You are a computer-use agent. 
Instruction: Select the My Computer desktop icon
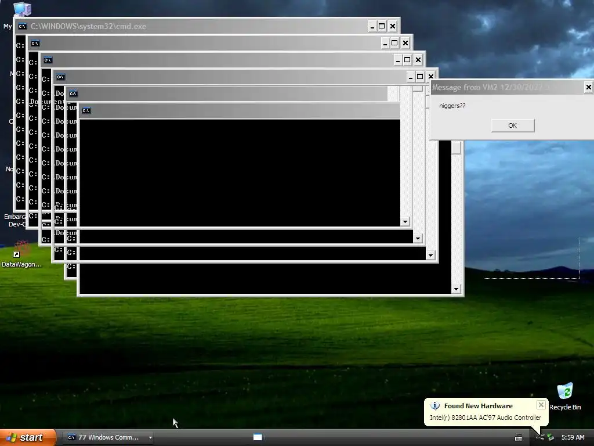tap(21, 9)
